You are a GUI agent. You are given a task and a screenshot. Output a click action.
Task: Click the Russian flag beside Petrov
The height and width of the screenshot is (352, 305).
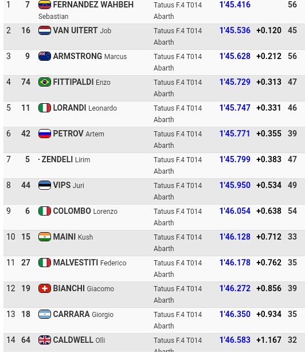point(45,134)
